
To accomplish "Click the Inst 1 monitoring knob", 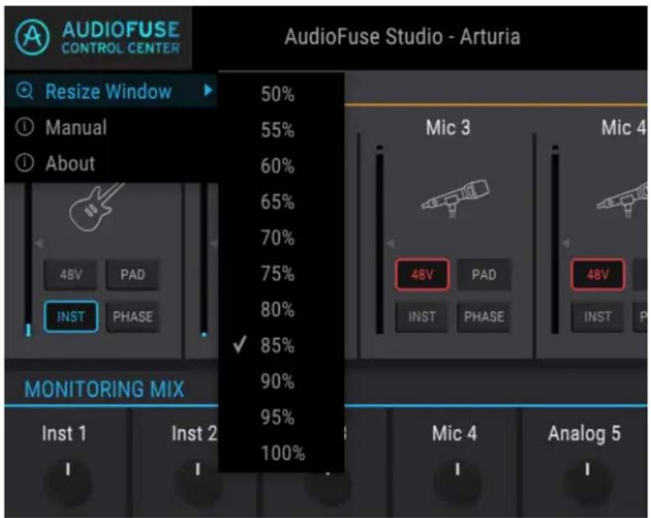I will point(68,481).
